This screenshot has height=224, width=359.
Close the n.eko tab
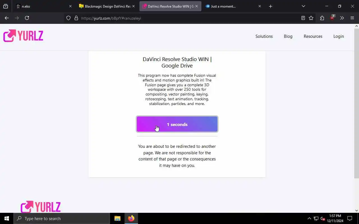pos(70,6)
